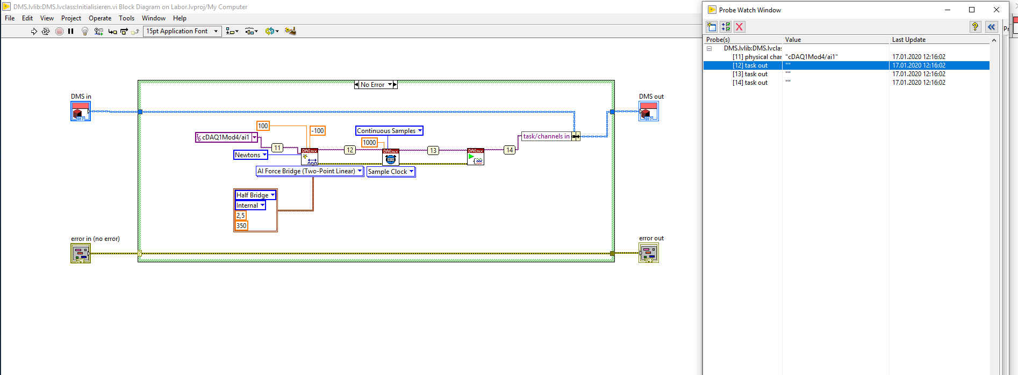
Task: Collapse the DMS.lvlib:DMS.lvclass tree node
Action: (x=709, y=48)
